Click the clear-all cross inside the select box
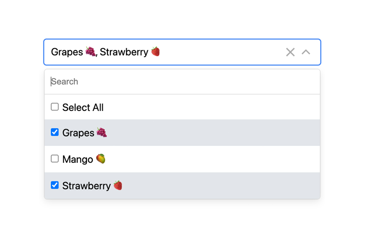The image size is (366, 242). [290, 52]
